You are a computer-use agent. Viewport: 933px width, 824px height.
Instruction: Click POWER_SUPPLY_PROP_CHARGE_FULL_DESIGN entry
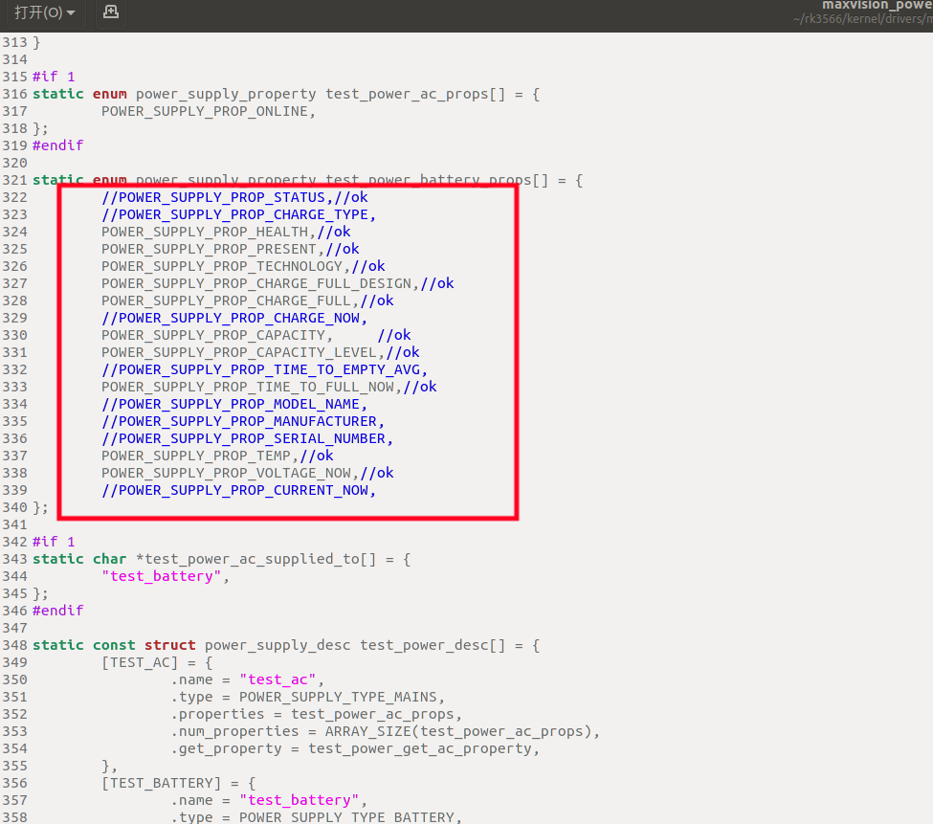(256, 283)
